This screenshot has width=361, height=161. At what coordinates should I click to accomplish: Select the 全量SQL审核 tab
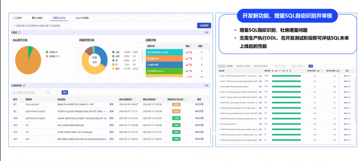59,18
